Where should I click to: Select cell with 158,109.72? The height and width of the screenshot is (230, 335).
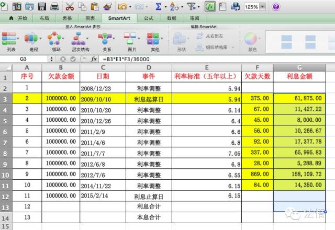pyautogui.click(x=299, y=174)
